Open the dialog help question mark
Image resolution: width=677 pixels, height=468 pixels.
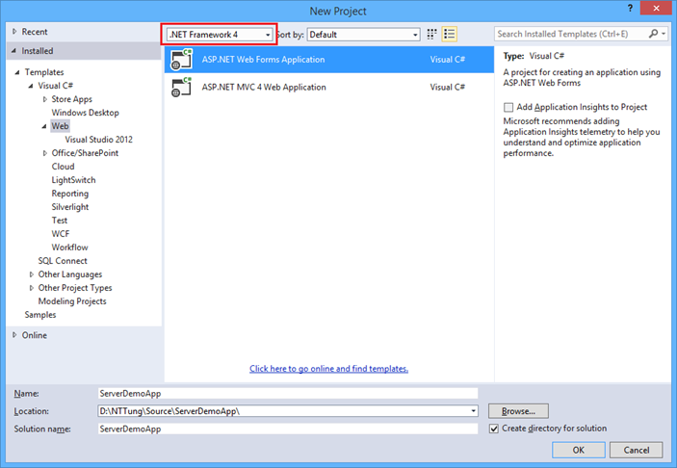[x=631, y=9]
